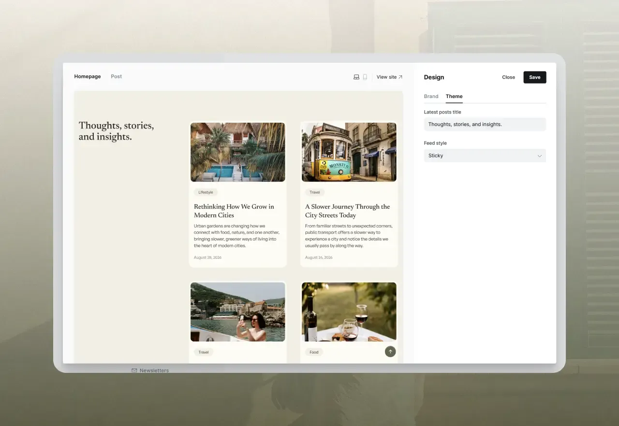This screenshot has height=426, width=619.
Task: Click the Travel tag under tram photo
Action: 315,192
